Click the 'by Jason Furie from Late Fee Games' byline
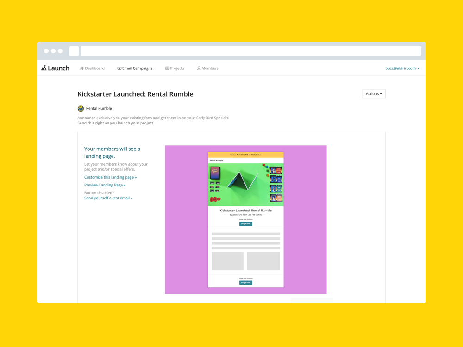Image resolution: width=463 pixels, height=347 pixels. point(246,215)
